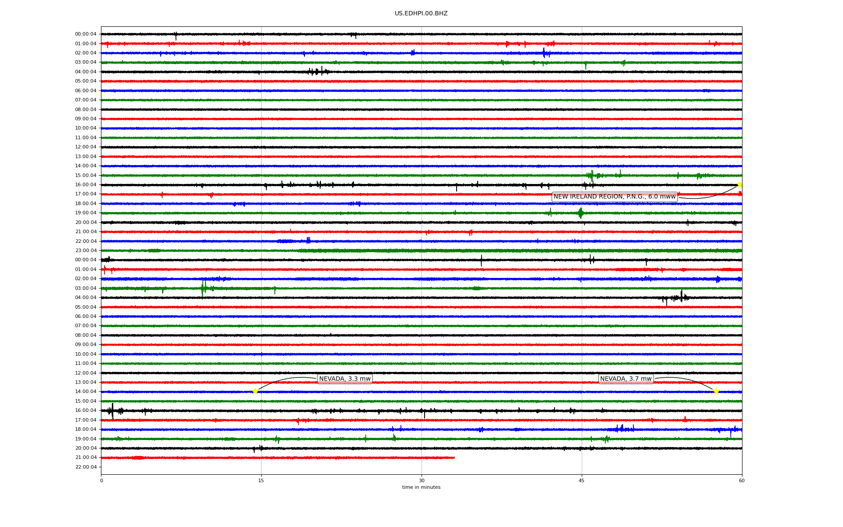Click the NEVADA, 3.3 mw annotation box
Screen dimensions: 843x527
pos(345,379)
